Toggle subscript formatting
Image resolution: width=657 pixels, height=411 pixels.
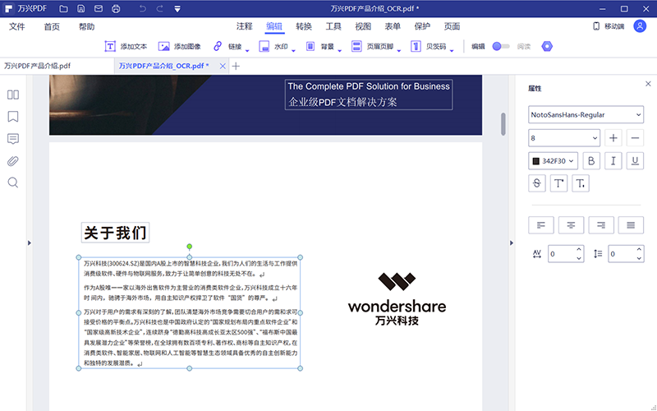(x=581, y=183)
